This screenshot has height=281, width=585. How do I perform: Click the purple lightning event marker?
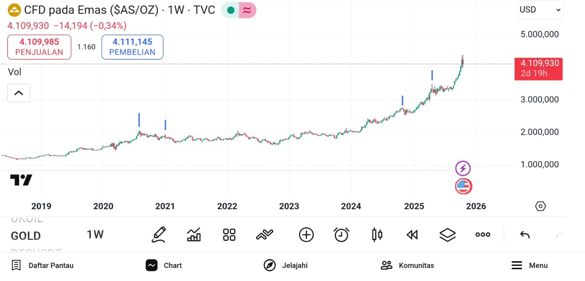[x=463, y=168]
